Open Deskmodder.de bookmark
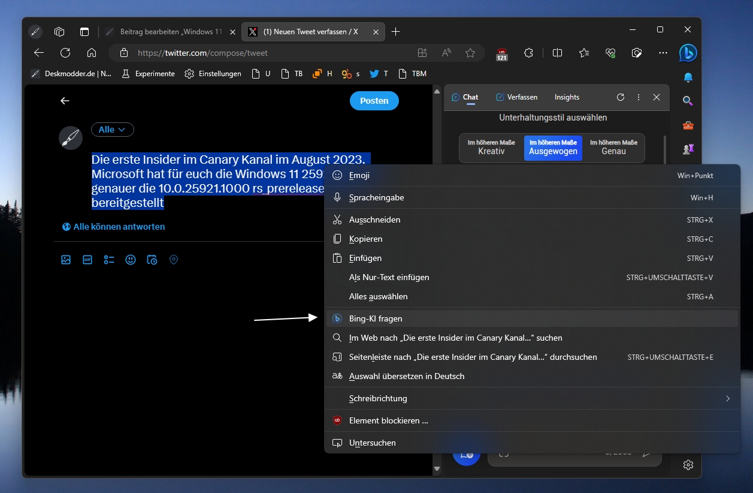The width and height of the screenshot is (753, 493). (x=71, y=74)
